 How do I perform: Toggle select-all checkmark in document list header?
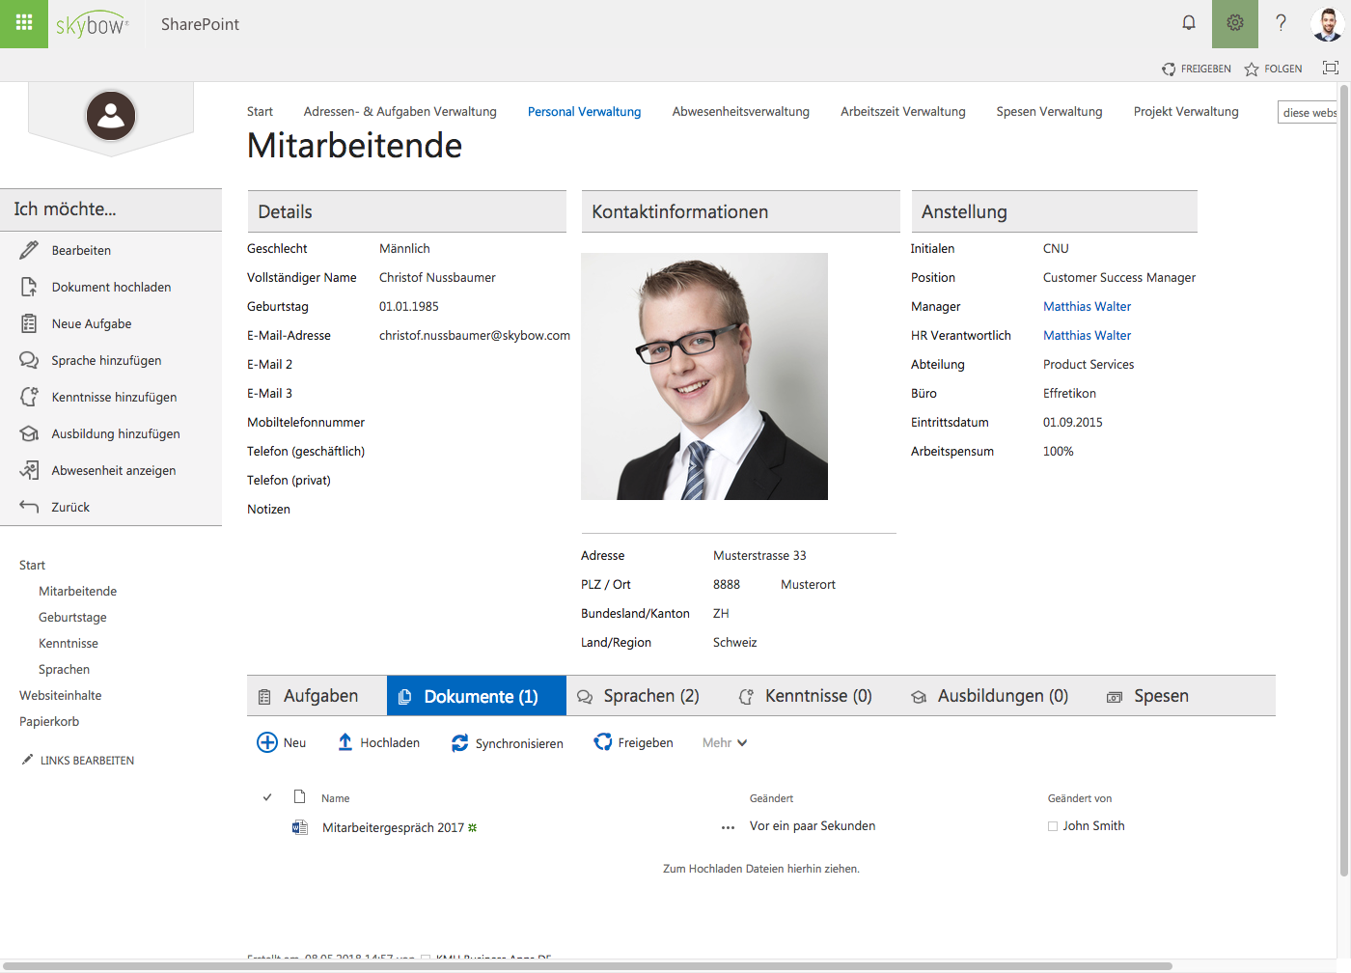[267, 797]
